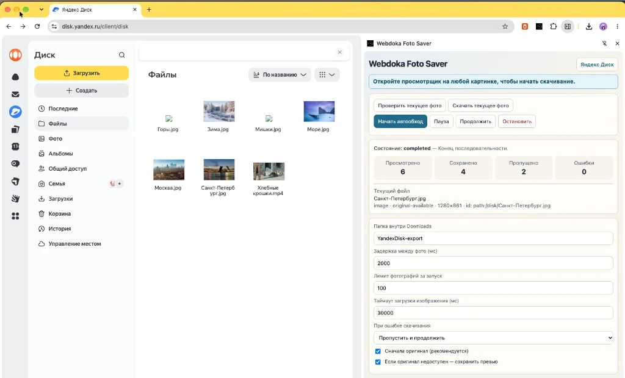625x378 pixels.
Task: Click 'Скачать текущее фото' button
Action: click(x=480, y=105)
